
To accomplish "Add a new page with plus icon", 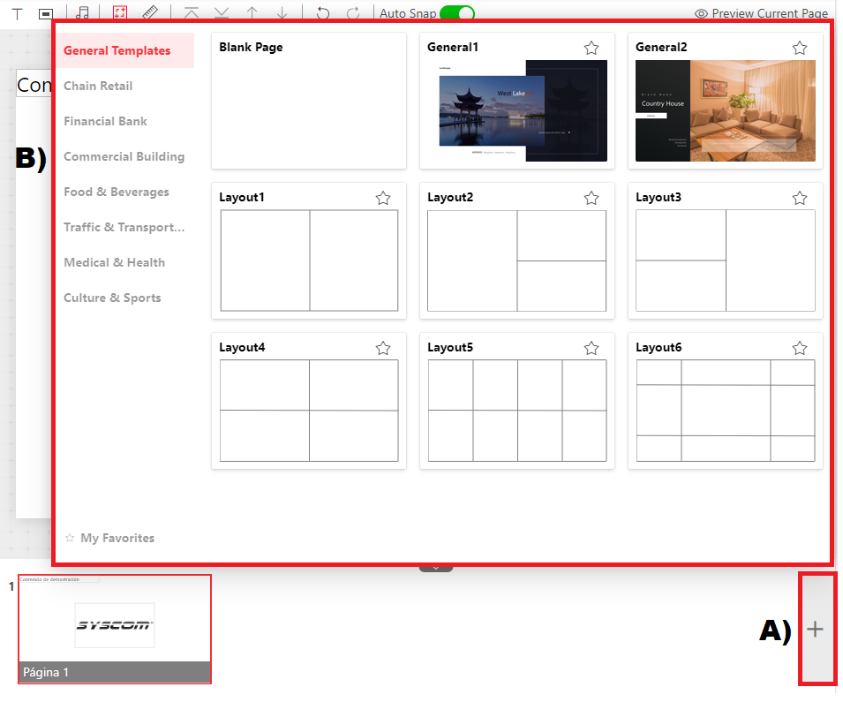I will [815, 629].
